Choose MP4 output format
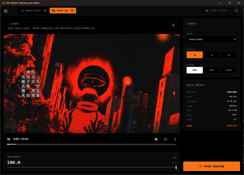Viewport: 244px width, 175px height. [195, 70]
